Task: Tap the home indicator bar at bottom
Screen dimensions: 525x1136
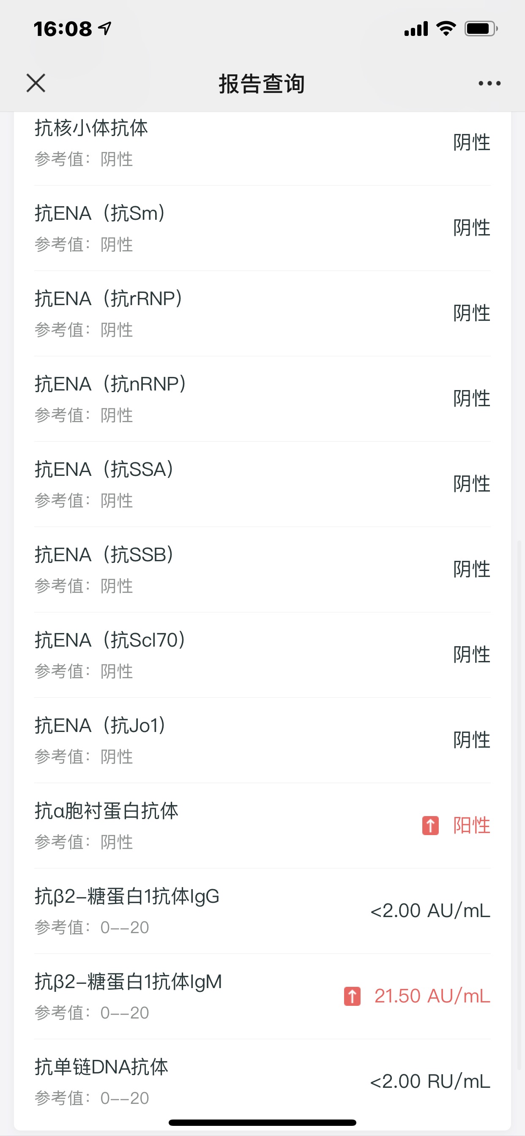Action: coord(262,1122)
